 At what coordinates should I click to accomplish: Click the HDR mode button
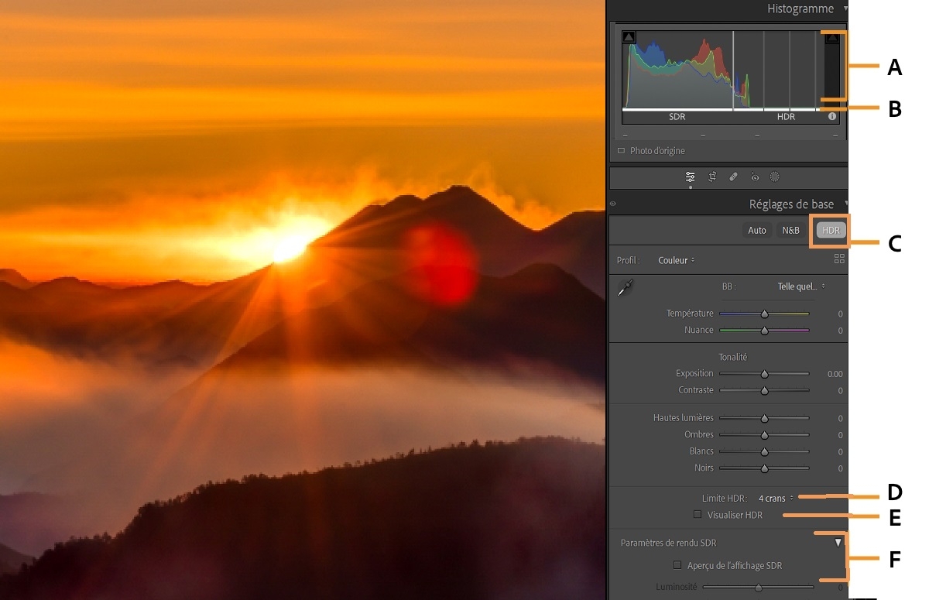829,230
